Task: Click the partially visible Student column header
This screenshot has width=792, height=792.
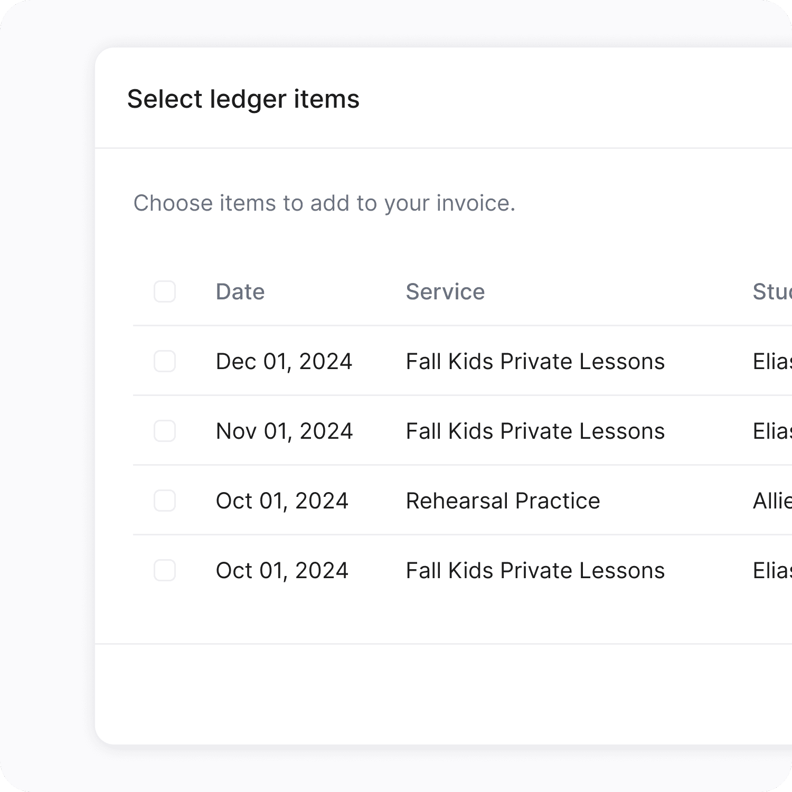Action: tap(771, 291)
